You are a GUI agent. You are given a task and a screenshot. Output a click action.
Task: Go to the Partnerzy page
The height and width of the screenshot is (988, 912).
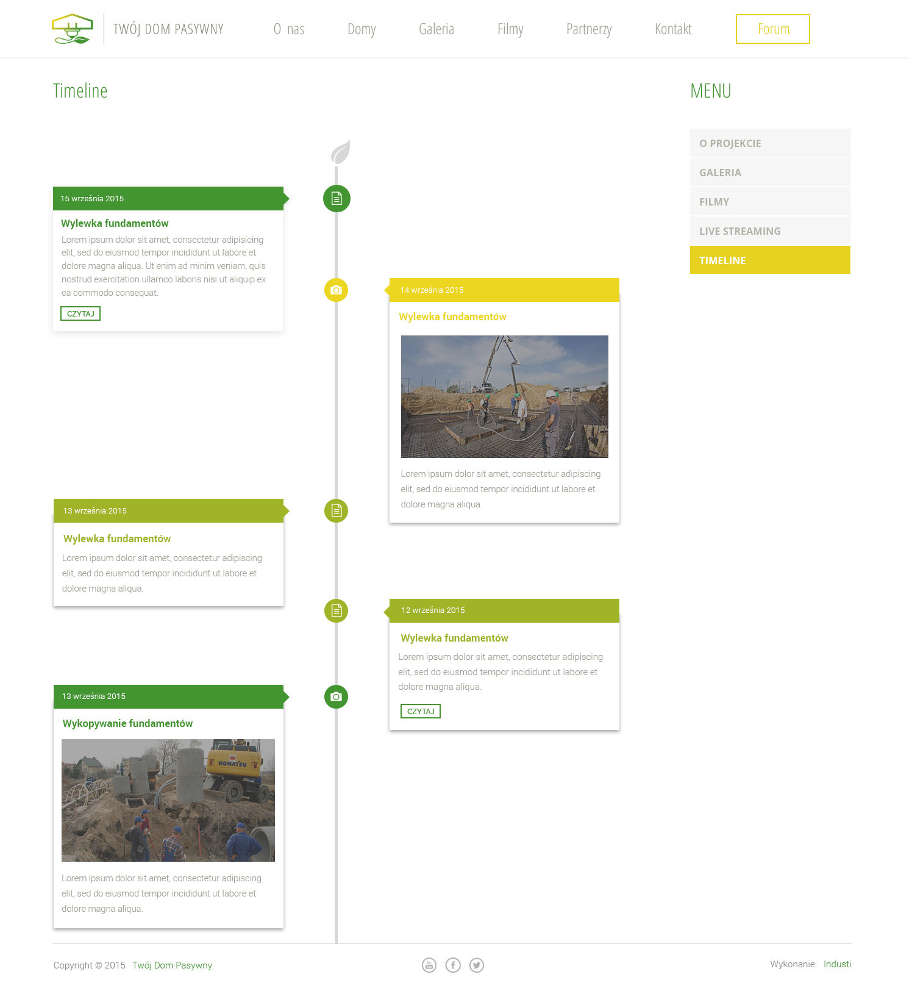coord(589,29)
